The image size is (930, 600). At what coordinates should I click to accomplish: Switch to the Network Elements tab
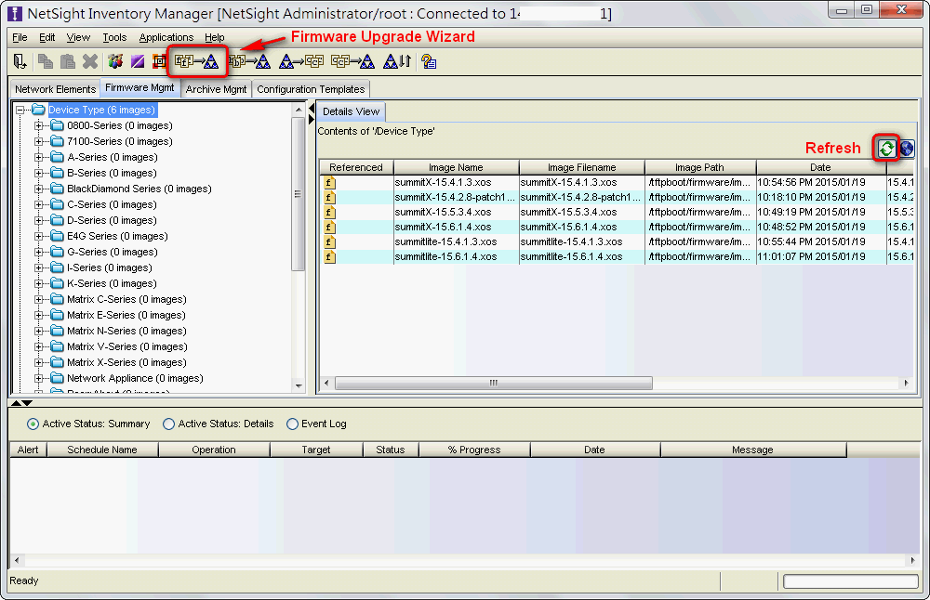click(55, 89)
